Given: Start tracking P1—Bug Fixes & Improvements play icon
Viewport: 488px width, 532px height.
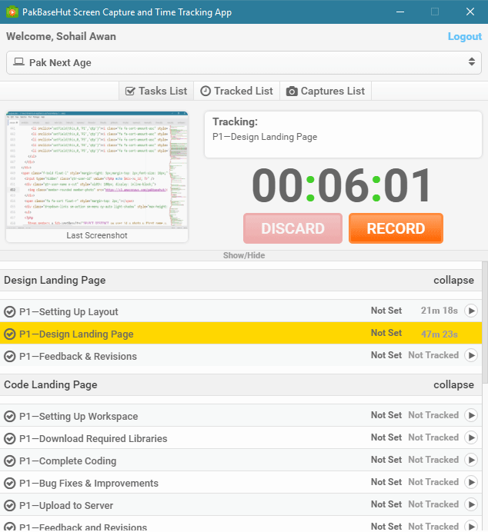Looking at the screenshot, I should (471, 483).
